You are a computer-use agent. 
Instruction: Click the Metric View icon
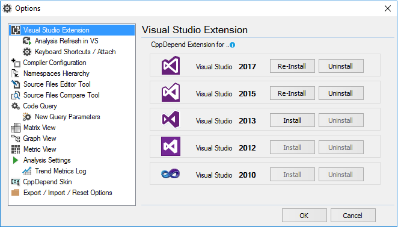tap(16, 149)
